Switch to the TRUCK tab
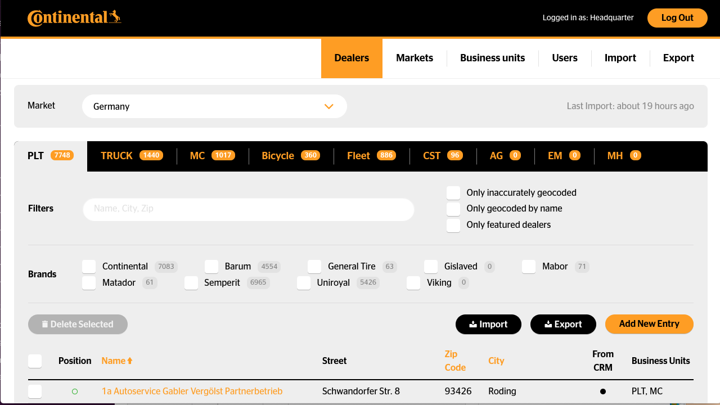Image resolution: width=720 pixels, height=405 pixels. pyautogui.click(x=132, y=156)
